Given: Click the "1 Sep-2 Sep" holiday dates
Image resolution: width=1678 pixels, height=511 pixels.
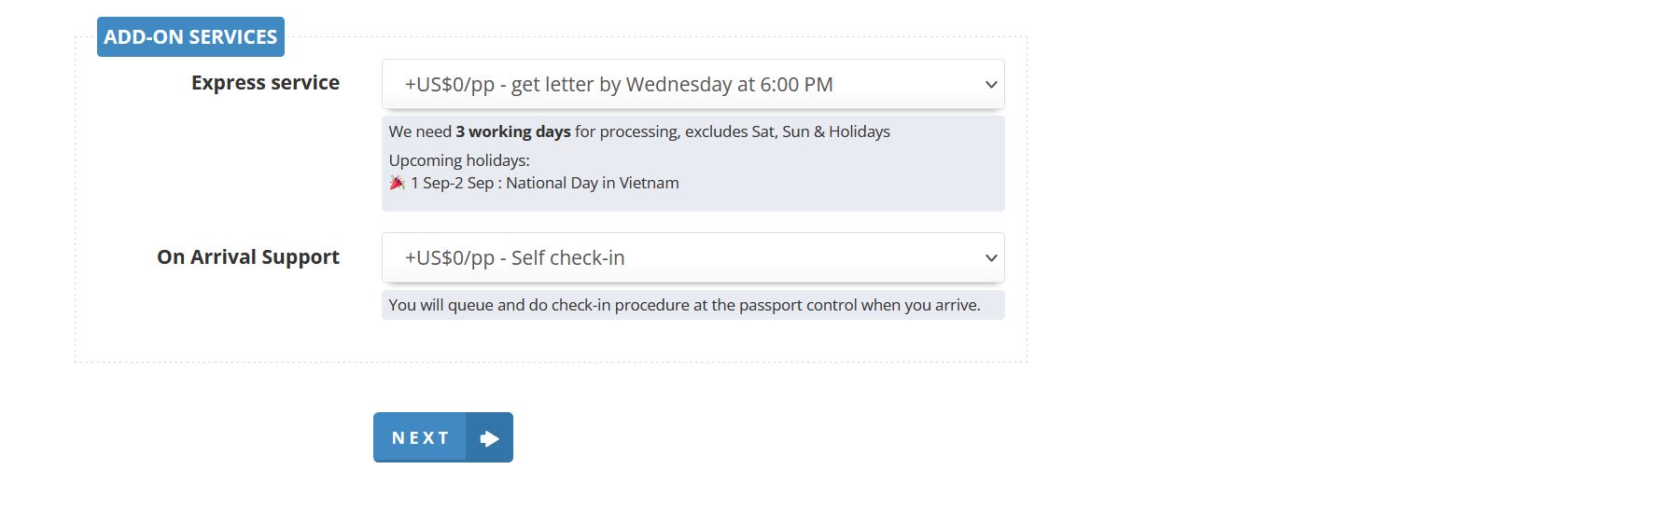Looking at the screenshot, I should [452, 183].
